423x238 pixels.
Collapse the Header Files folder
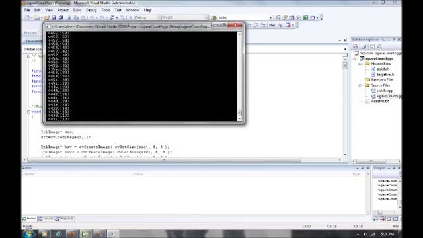(x=360, y=64)
